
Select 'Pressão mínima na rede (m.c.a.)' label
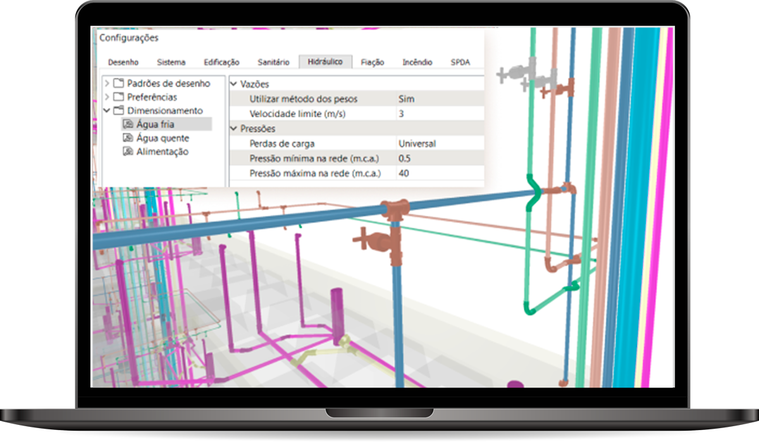coord(316,158)
